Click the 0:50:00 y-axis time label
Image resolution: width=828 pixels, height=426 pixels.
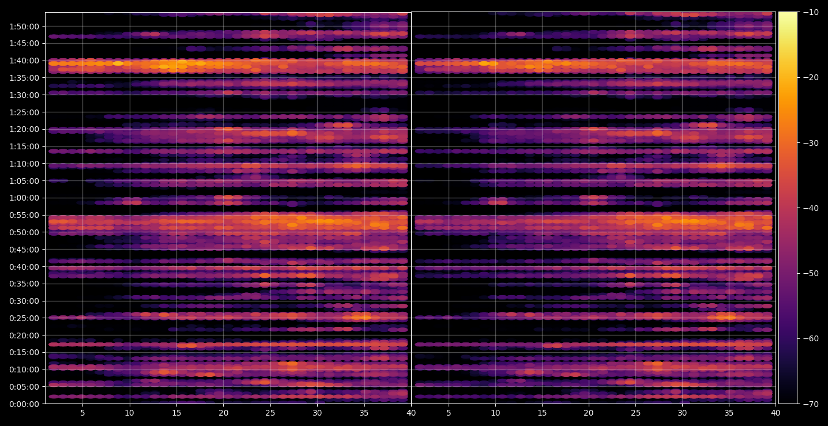(24, 232)
